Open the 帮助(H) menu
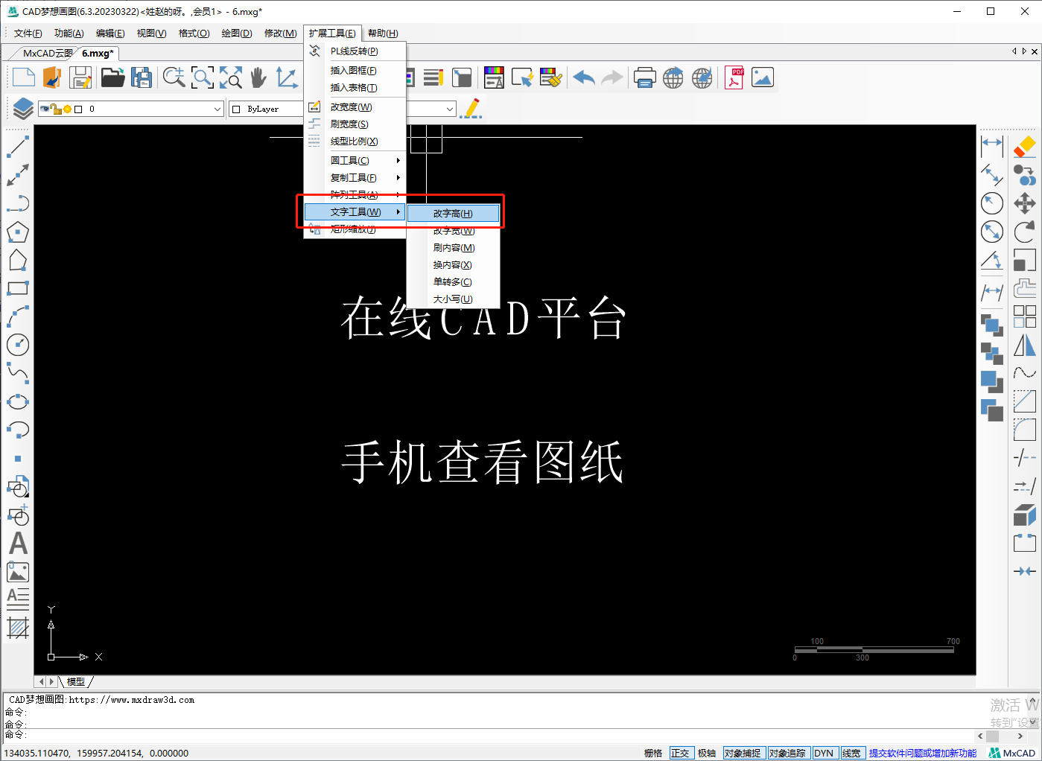1042x761 pixels. (383, 34)
